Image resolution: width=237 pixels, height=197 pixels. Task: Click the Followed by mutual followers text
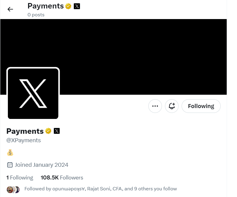tap(101, 189)
